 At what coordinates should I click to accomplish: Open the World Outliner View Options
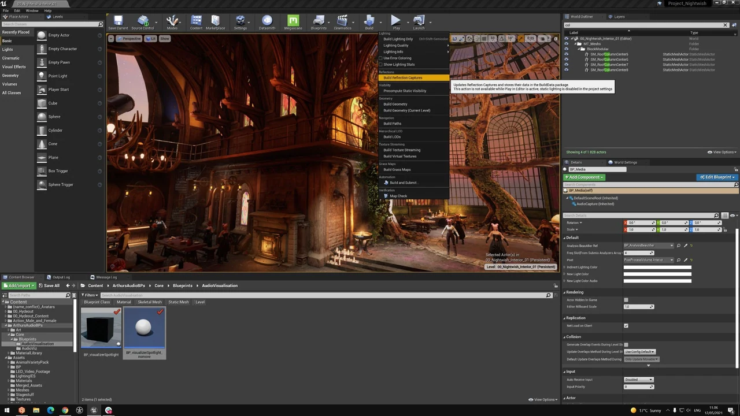(721, 152)
